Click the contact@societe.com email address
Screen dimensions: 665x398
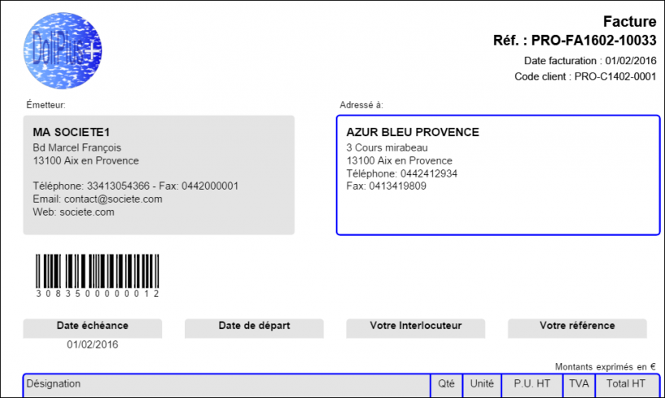click(113, 199)
